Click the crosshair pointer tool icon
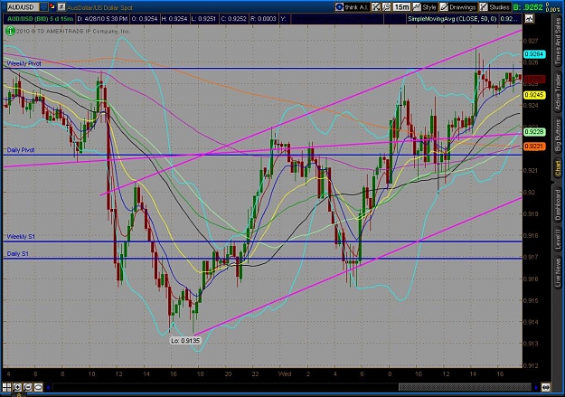 [376, 7]
